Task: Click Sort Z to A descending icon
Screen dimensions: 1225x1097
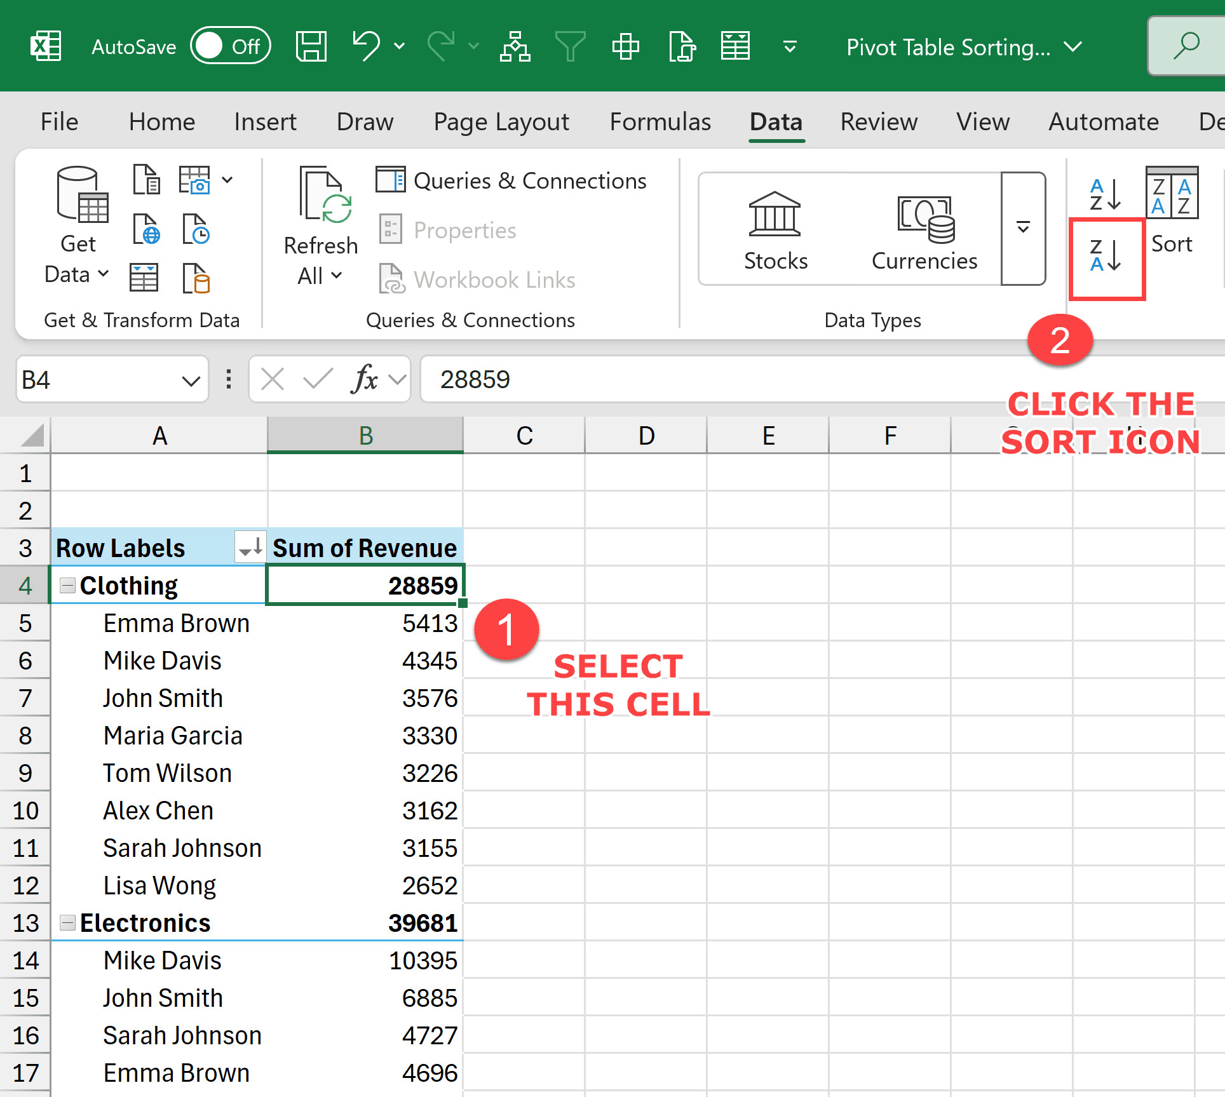Action: [x=1106, y=256]
